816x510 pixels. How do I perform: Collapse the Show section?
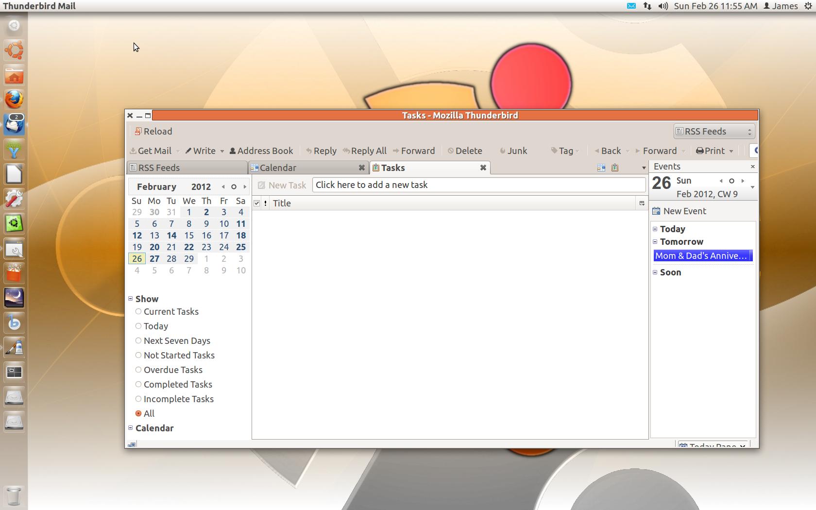click(131, 299)
